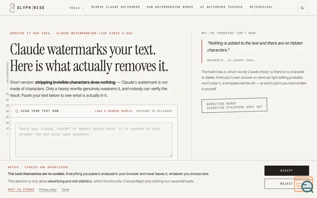Click the 'Why the removers don't work' heading
The width and height of the screenshot is (317, 198).
click(x=229, y=33)
